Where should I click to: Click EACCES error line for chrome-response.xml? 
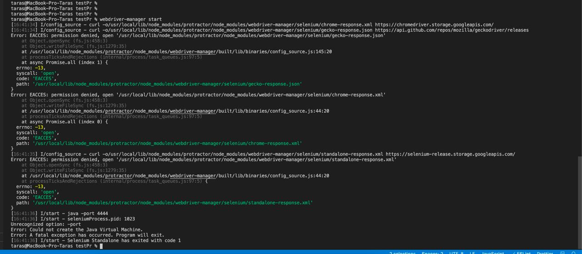pyautogui.click(x=198, y=95)
